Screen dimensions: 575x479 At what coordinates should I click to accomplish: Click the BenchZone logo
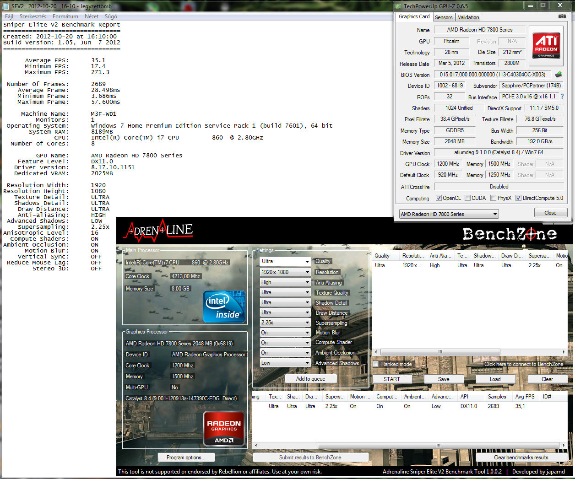point(509,234)
